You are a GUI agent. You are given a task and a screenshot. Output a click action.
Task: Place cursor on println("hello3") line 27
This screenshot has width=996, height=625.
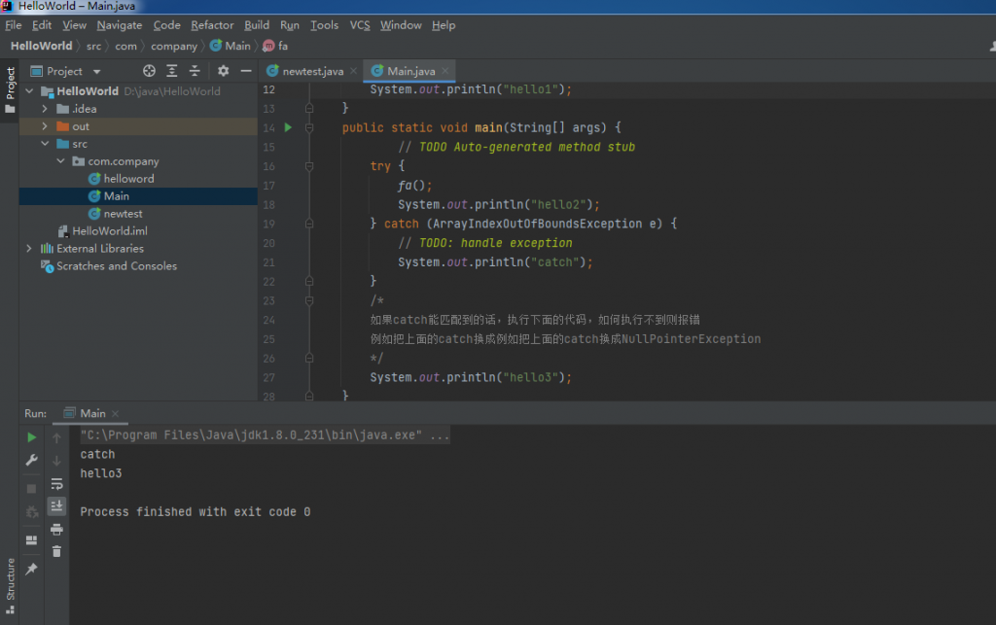(471, 377)
